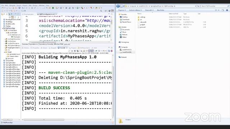The height and width of the screenshot is (129, 230).
Task: Open Downloads in Explorer Favorites
Action: tap(126, 19)
